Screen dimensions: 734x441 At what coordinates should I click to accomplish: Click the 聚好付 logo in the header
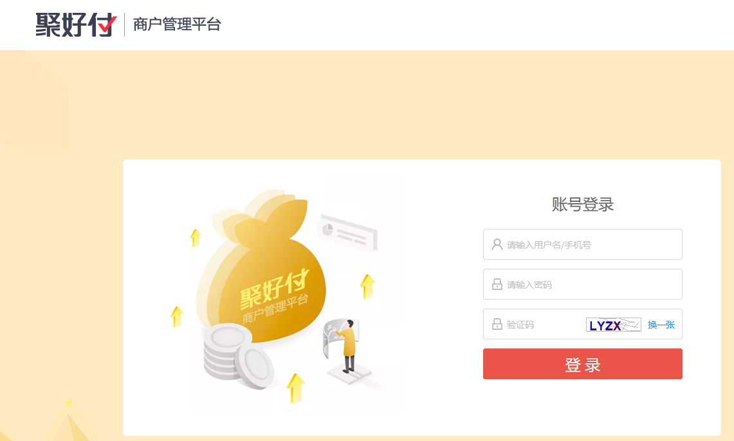[x=76, y=24]
